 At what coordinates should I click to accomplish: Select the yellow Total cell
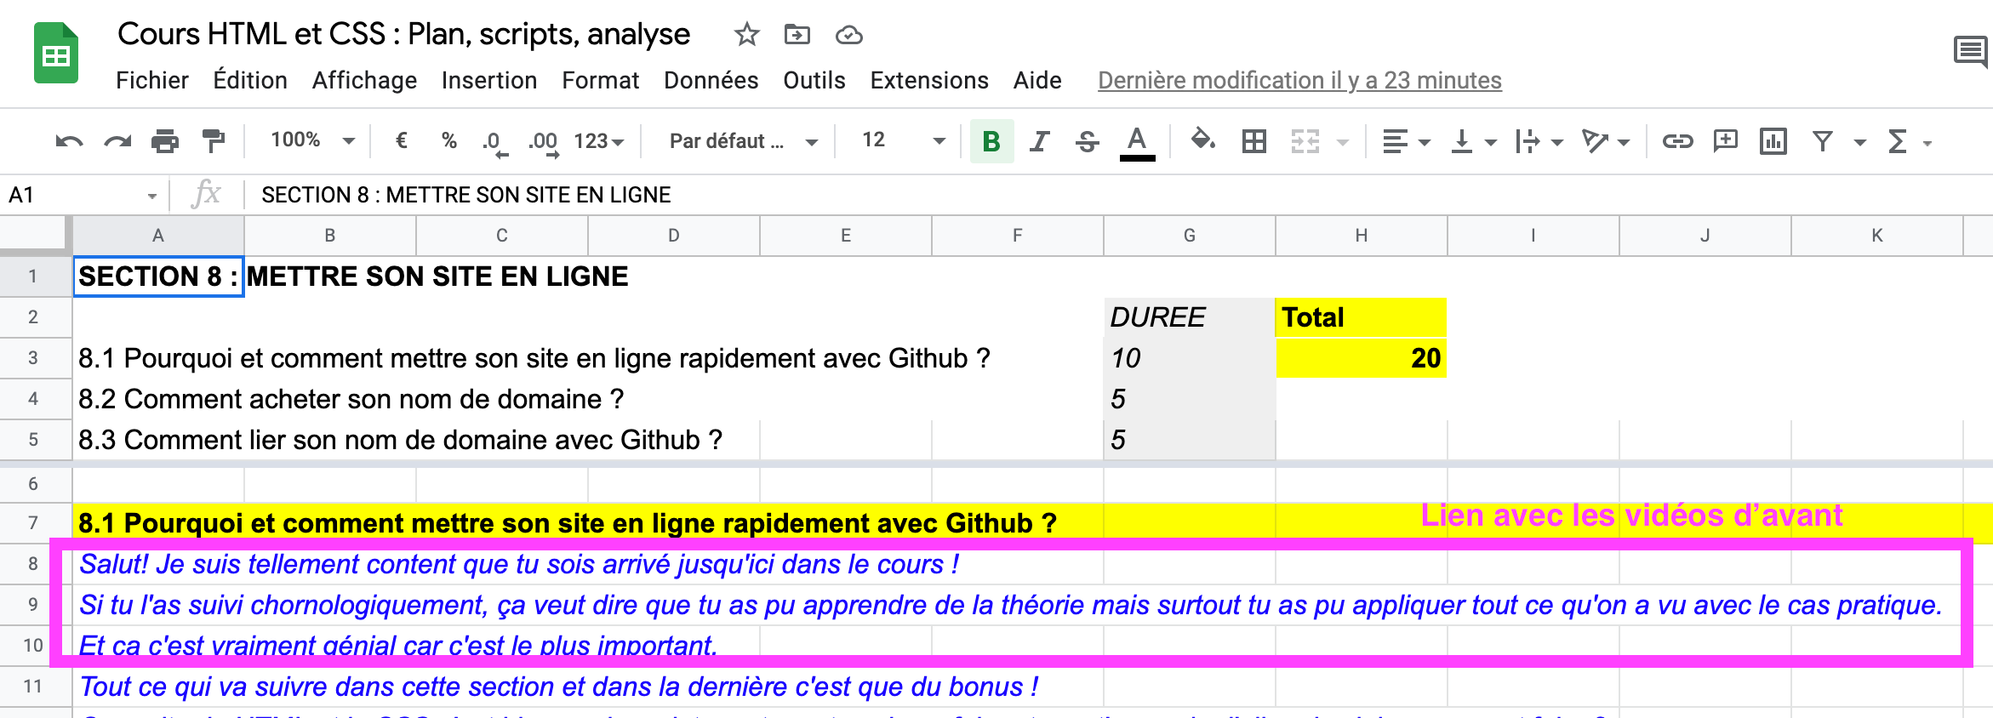1362,317
